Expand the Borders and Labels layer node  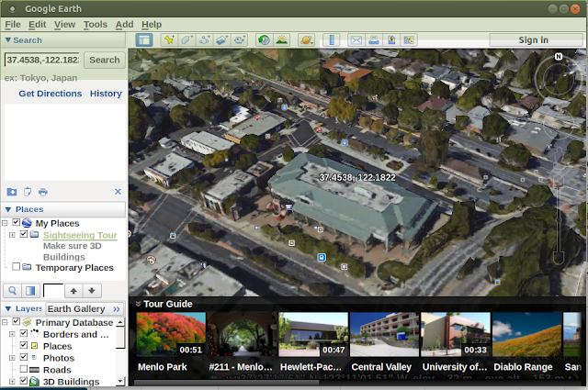click(x=12, y=334)
